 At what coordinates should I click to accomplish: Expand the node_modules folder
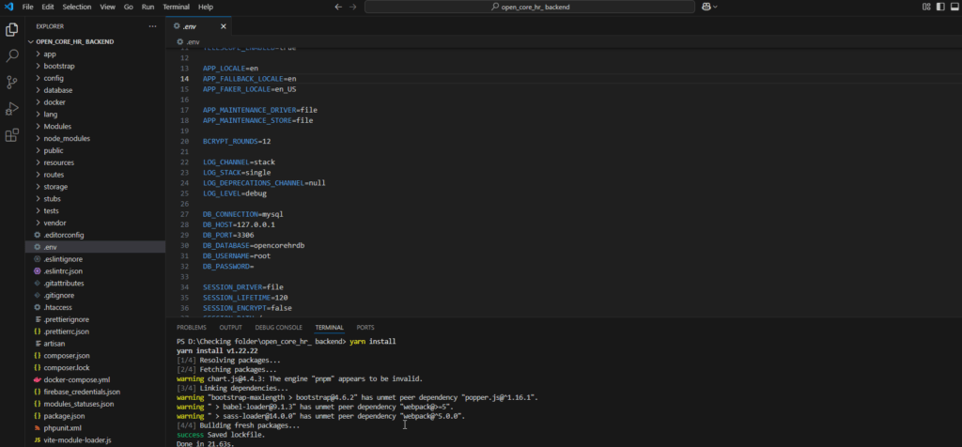[95, 139]
